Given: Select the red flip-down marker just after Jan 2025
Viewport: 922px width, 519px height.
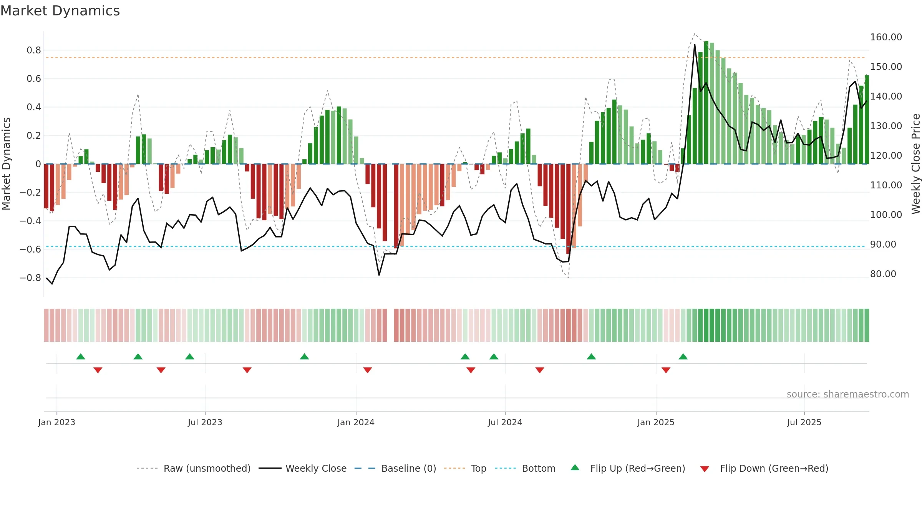Looking at the screenshot, I should coord(666,370).
